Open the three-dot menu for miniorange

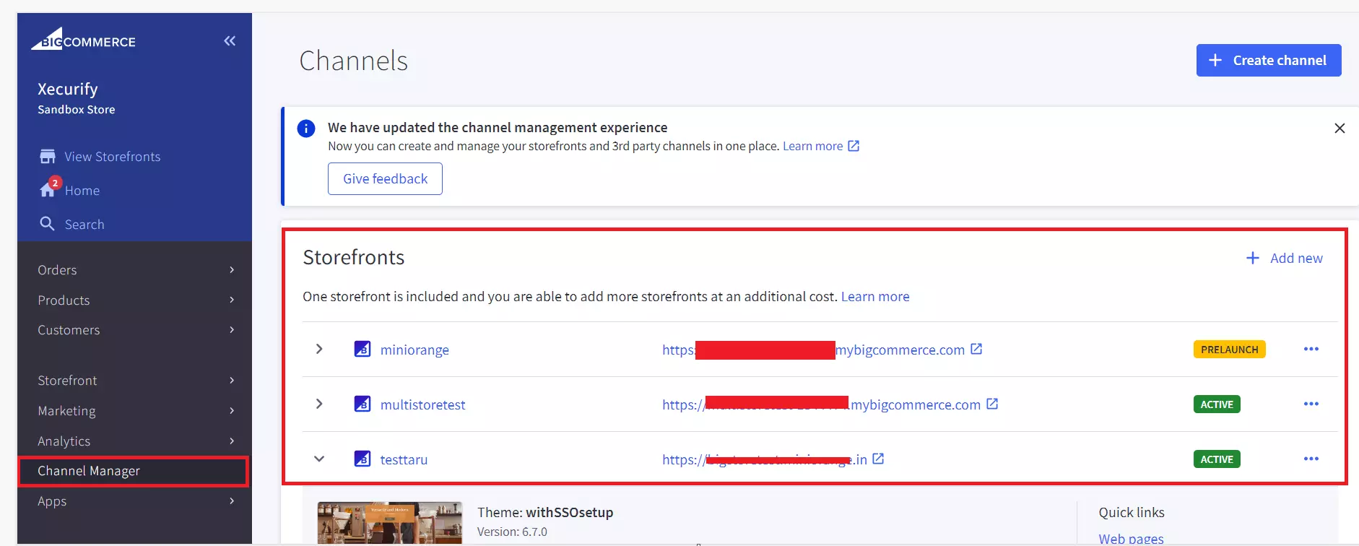coord(1311,349)
